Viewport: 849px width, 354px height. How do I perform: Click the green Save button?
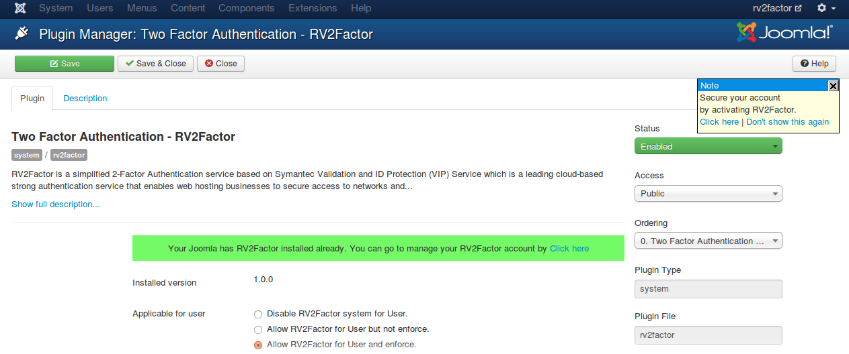coord(65,64)
